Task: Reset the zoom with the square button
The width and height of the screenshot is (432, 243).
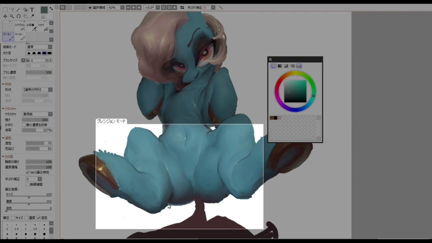Action: pos(139,8)
